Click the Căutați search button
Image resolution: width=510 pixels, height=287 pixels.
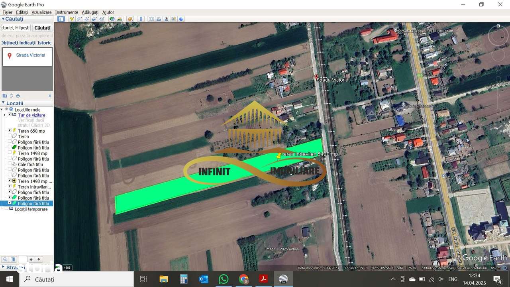point(42,28)
